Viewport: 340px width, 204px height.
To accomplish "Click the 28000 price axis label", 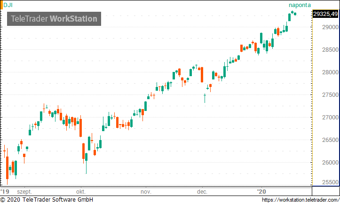I will click(330, 72).
